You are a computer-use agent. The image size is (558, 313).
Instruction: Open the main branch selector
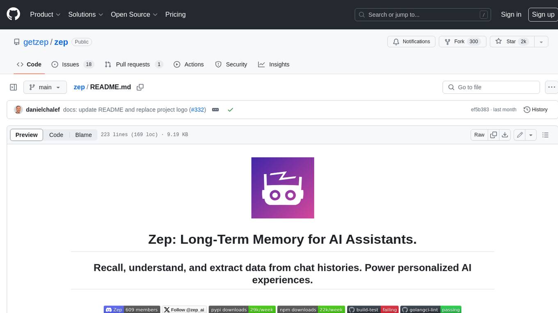pyautogui.click(x=45, y=87)
